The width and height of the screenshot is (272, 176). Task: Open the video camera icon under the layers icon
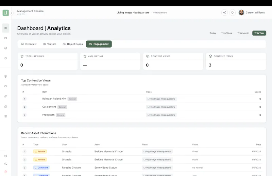tap(5, 86)
